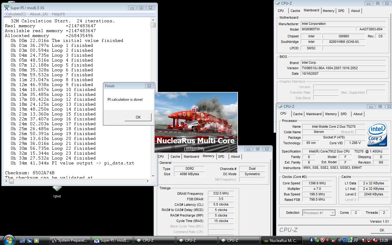
Task: Click the CAS# Latency 5.0 clocks value
Action: (x=221, y=204)
